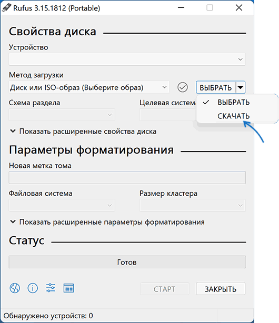The width and height of the screenshot is (279, 323).
Task: Open the Устройство device dropdown
Action: click(x=127, y=59)
